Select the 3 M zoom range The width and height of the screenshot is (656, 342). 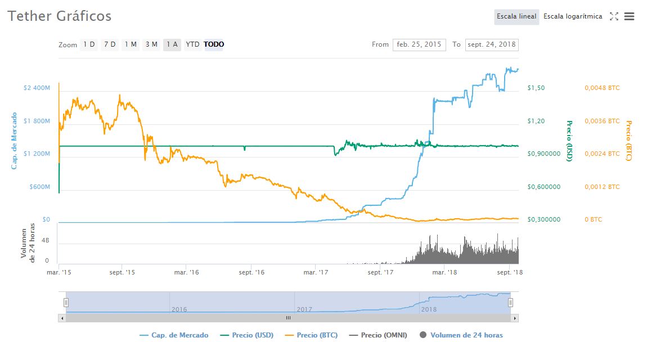tap(151, 44)
